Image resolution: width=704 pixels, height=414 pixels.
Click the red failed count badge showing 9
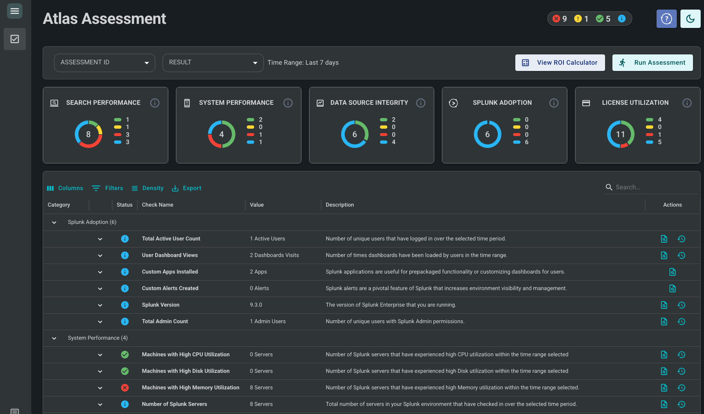pos(560,19)
